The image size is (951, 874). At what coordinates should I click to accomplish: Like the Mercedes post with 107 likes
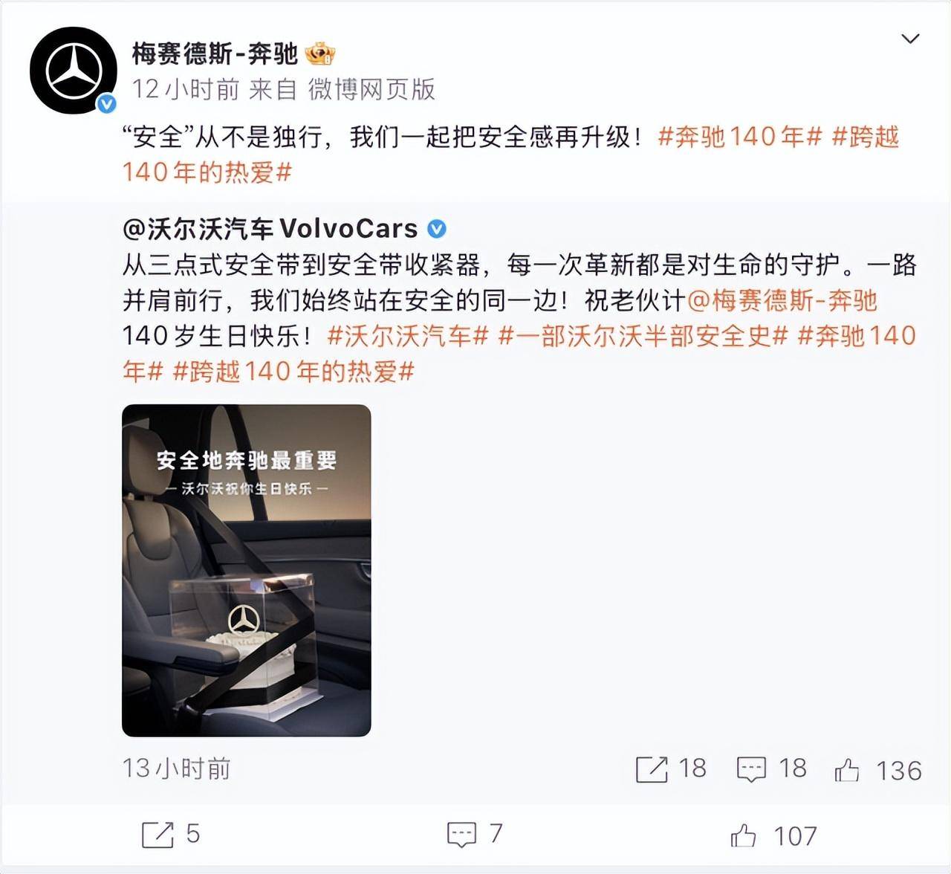tap(773, 836)
